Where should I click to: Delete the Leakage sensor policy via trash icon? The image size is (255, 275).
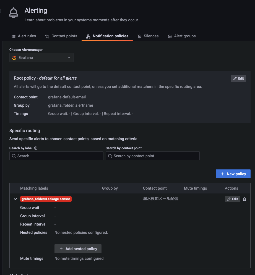pyautogui.click(x=244, y=199)
